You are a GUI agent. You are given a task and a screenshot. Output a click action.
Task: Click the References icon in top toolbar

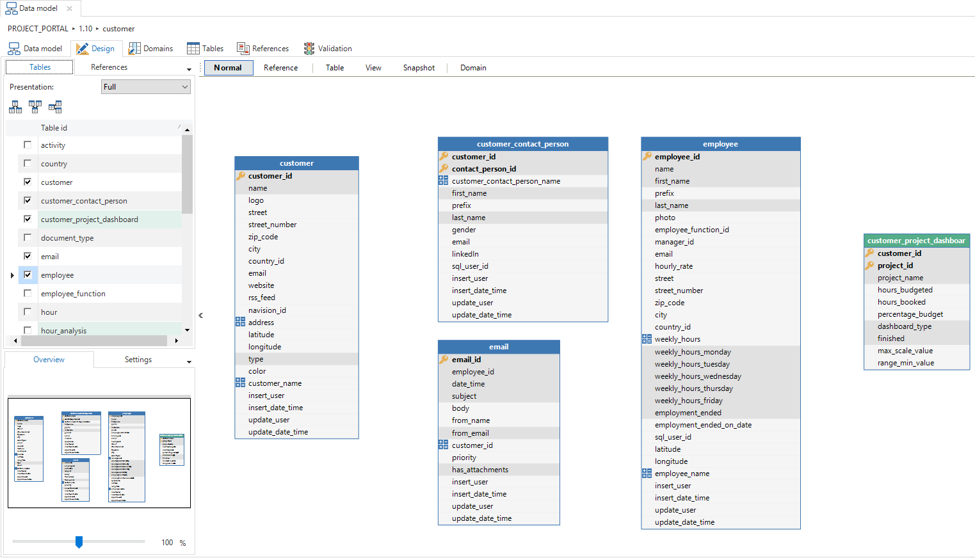(243, 49)
